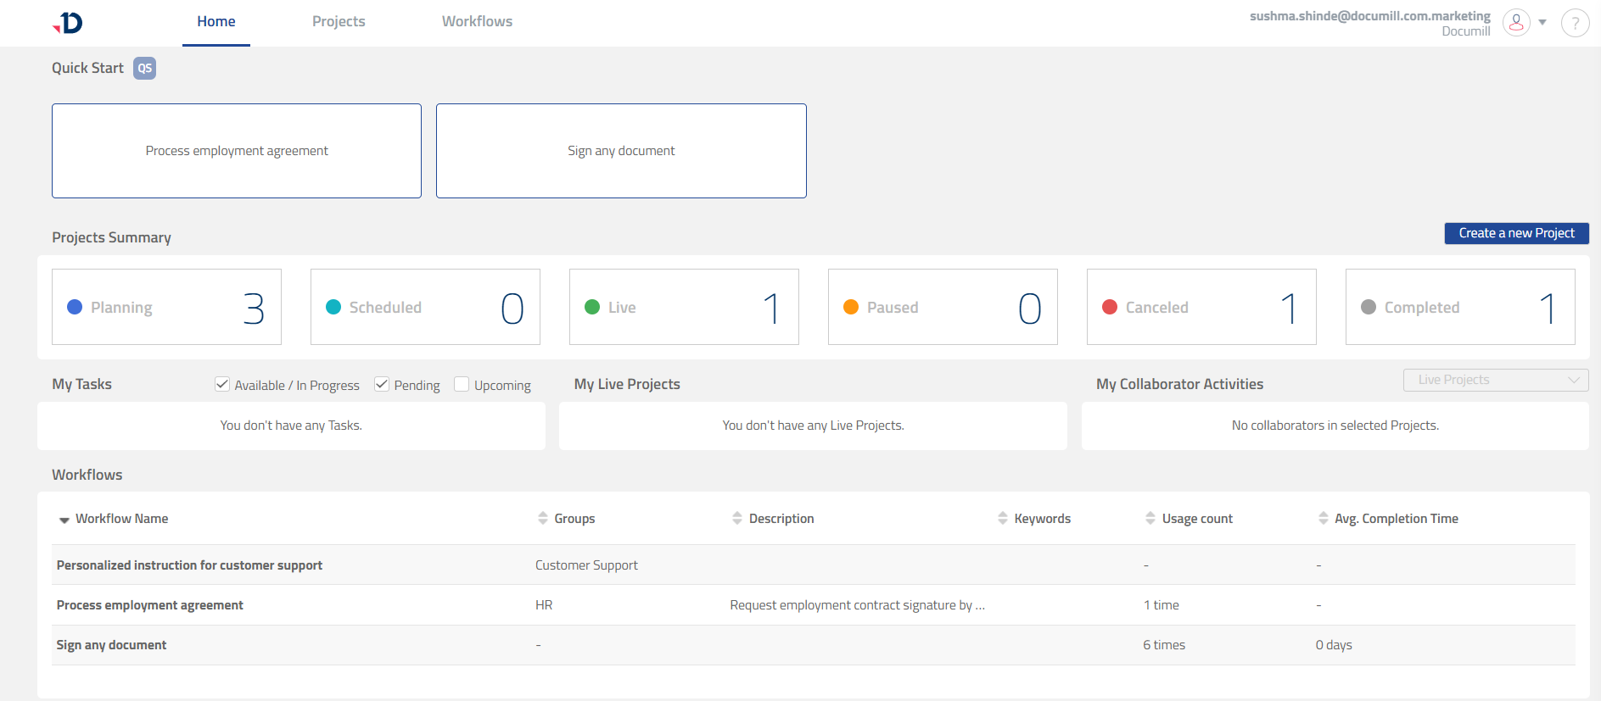Screen dimensions: 1601x701
Task: Open the Sign any document workflow row
Action: click(111, 645)
